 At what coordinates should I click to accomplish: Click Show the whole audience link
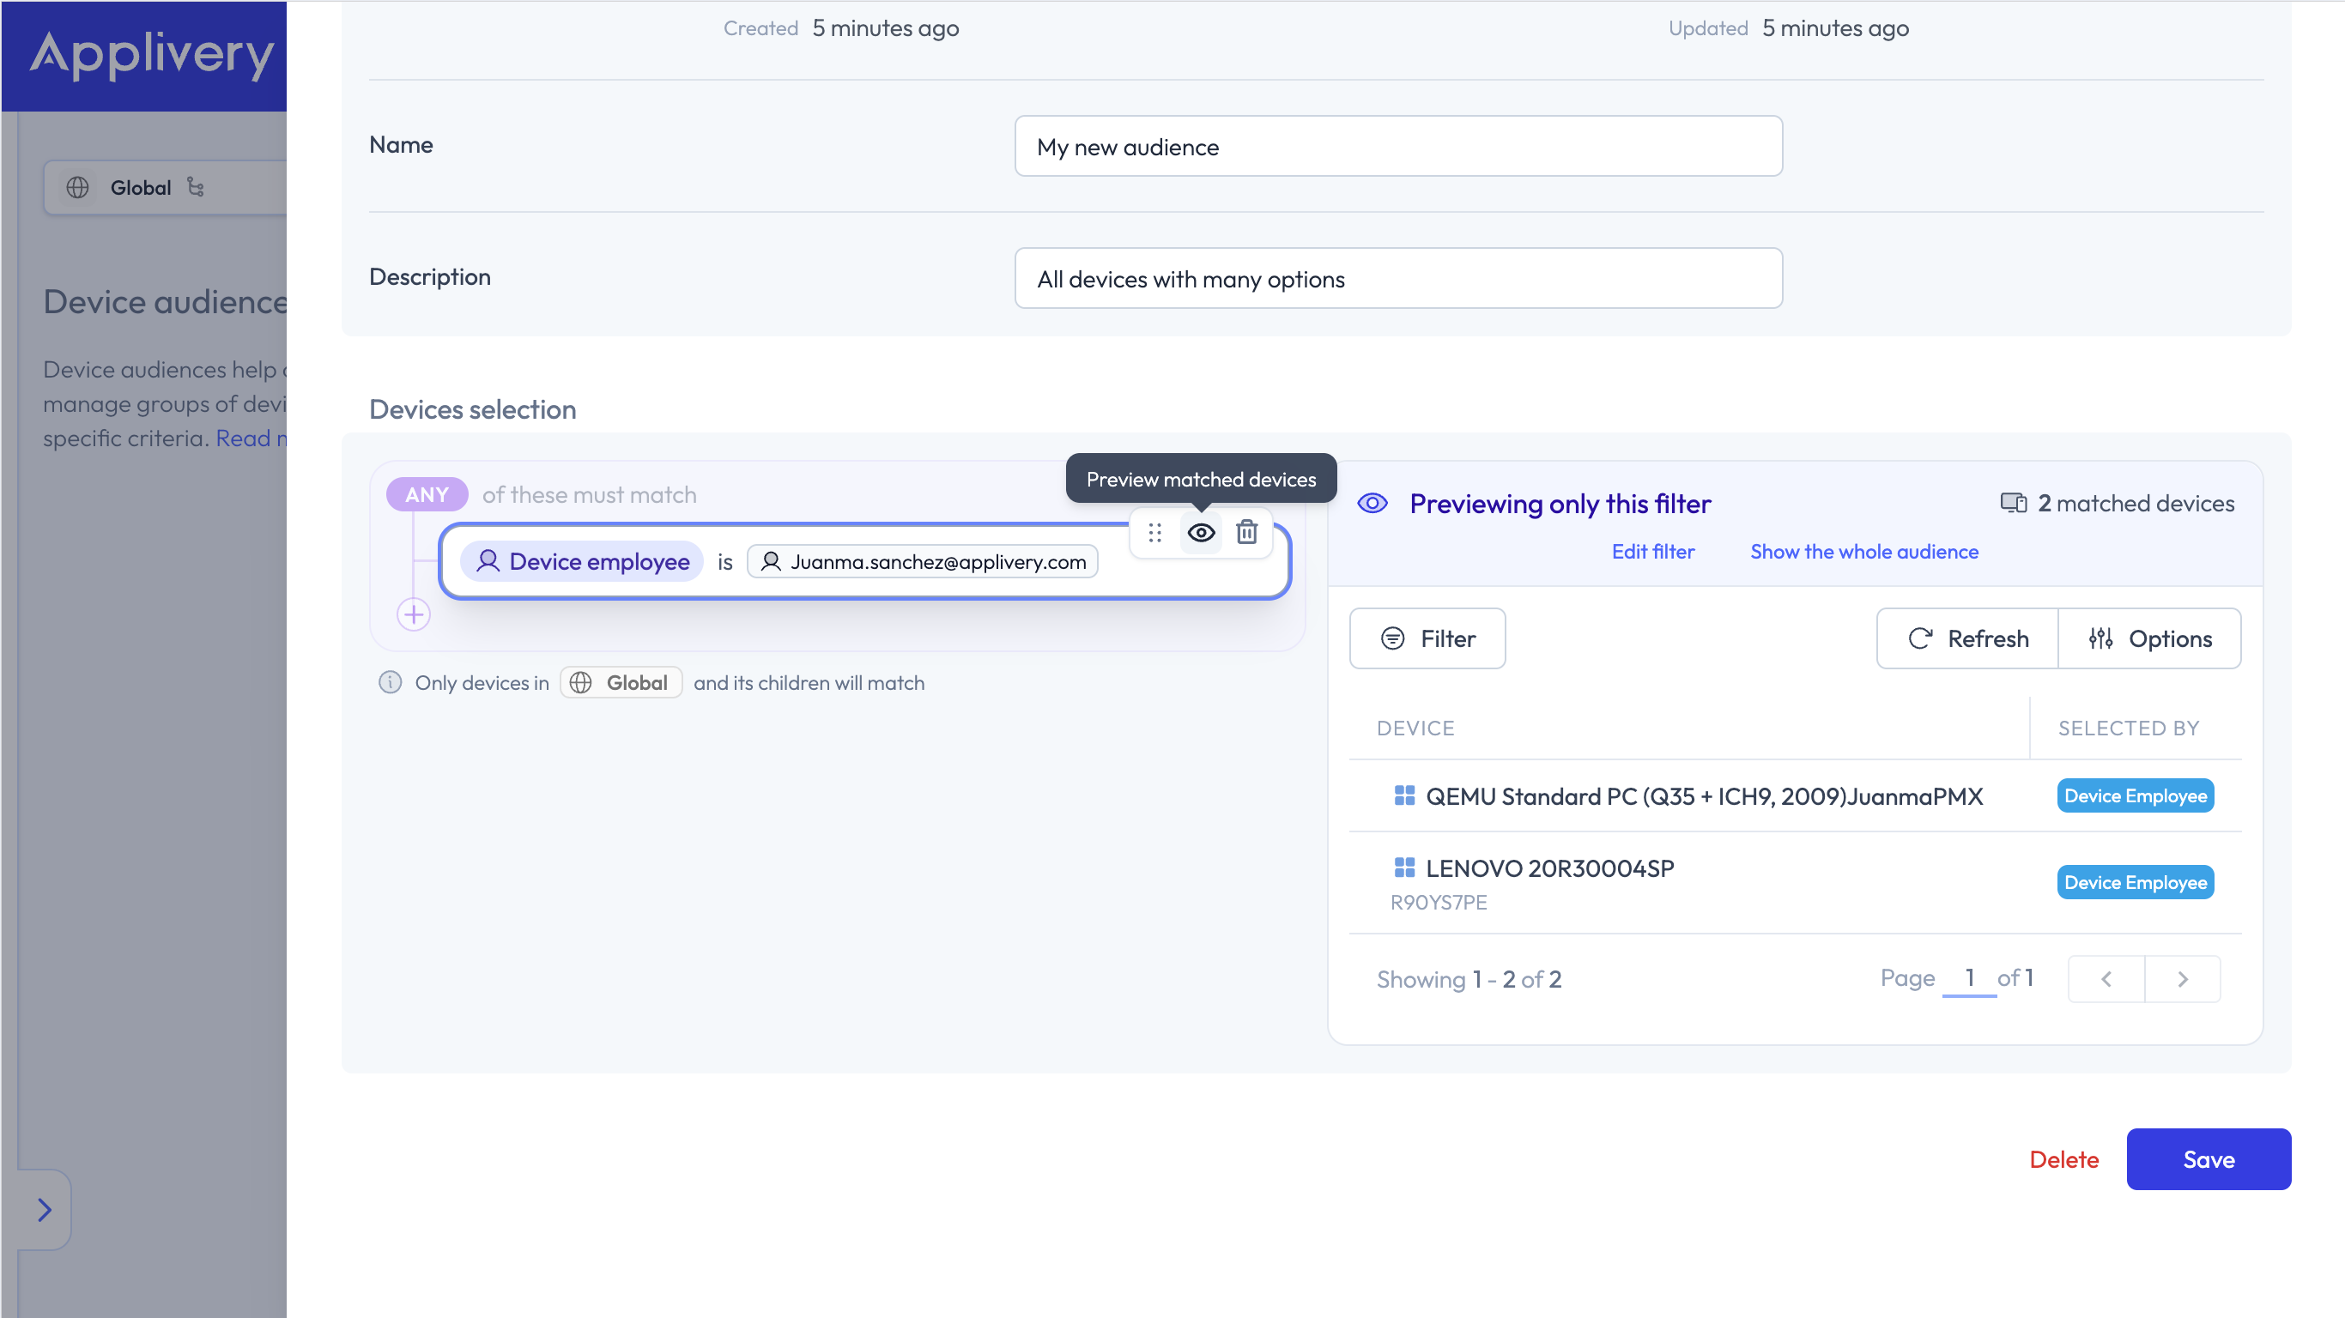point(1863,552)
